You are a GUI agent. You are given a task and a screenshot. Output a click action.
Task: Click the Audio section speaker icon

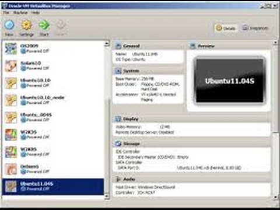[118, 179]
